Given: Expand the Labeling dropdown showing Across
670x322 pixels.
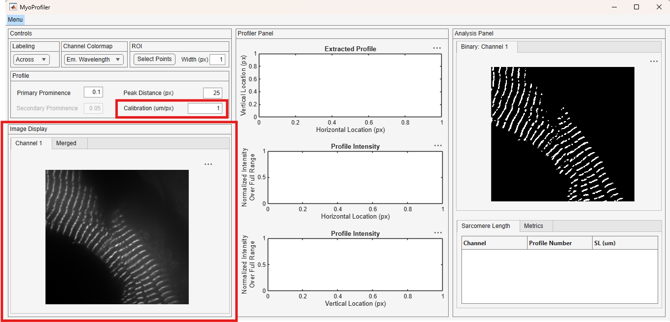Looking at the screenshot, I should coord(32,60).
